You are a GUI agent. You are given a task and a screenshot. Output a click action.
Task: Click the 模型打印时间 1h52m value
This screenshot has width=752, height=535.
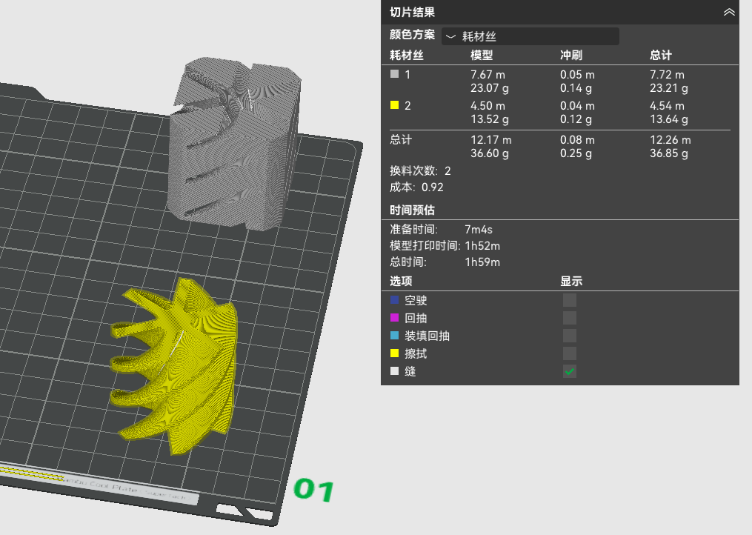point(482,246)
